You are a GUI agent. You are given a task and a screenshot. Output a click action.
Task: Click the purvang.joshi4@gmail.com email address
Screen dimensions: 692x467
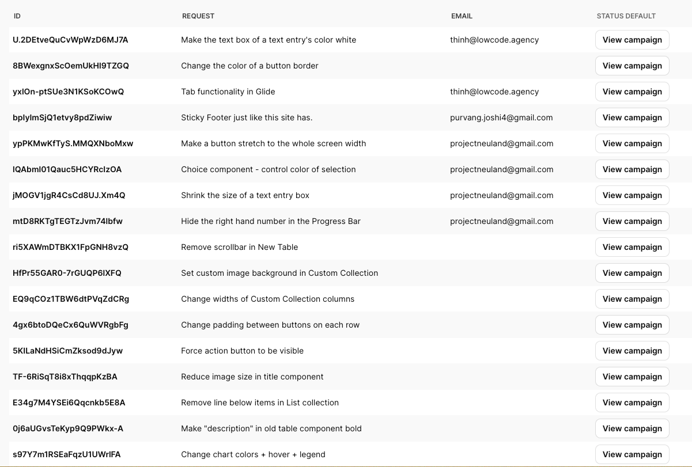pos(501,117)
